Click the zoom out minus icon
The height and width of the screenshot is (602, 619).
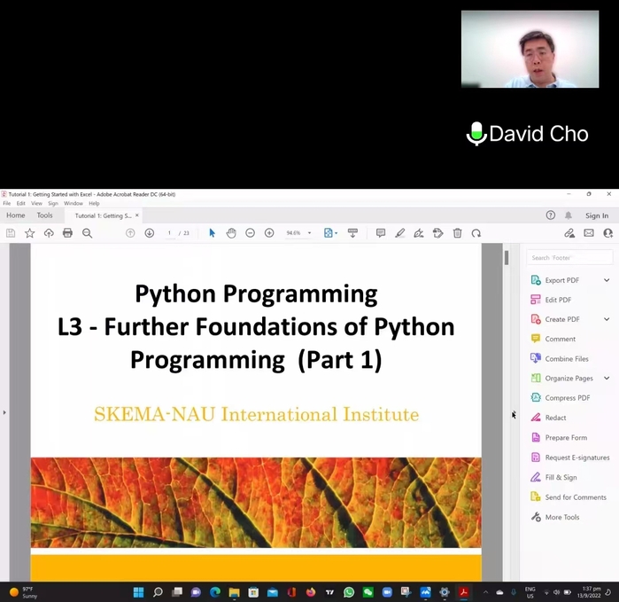coord(250,233)
